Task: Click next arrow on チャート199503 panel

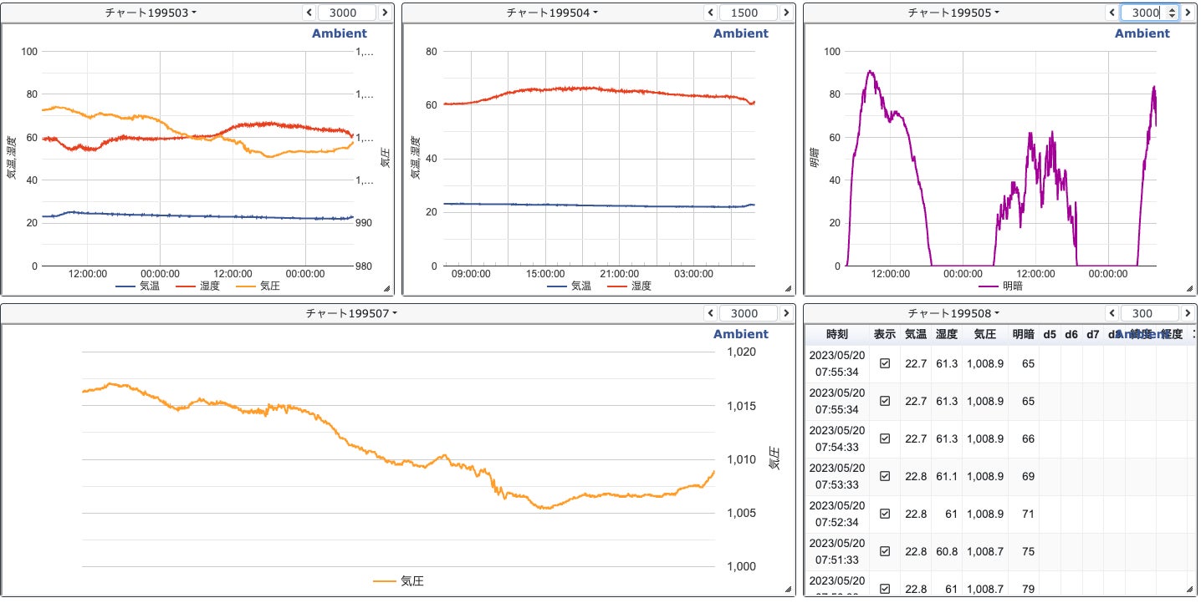Action: pos(385,13)
